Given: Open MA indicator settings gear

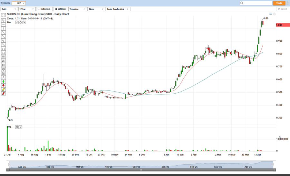Looking at the screenshot, I should 20,22.
